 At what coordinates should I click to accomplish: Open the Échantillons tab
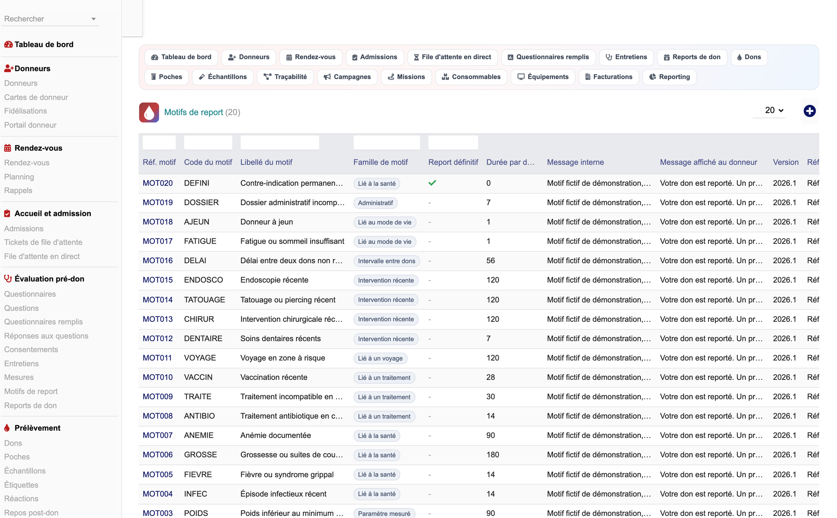tap(222, 77)
